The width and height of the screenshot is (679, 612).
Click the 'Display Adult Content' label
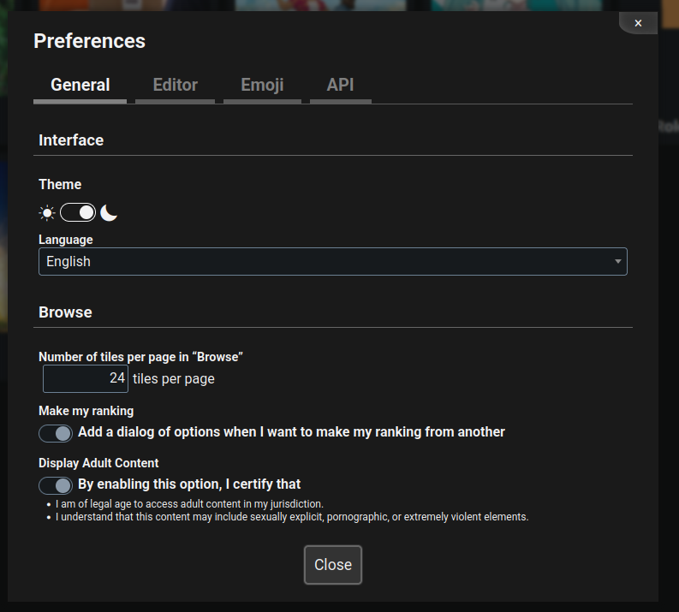(x=98, y=463)
